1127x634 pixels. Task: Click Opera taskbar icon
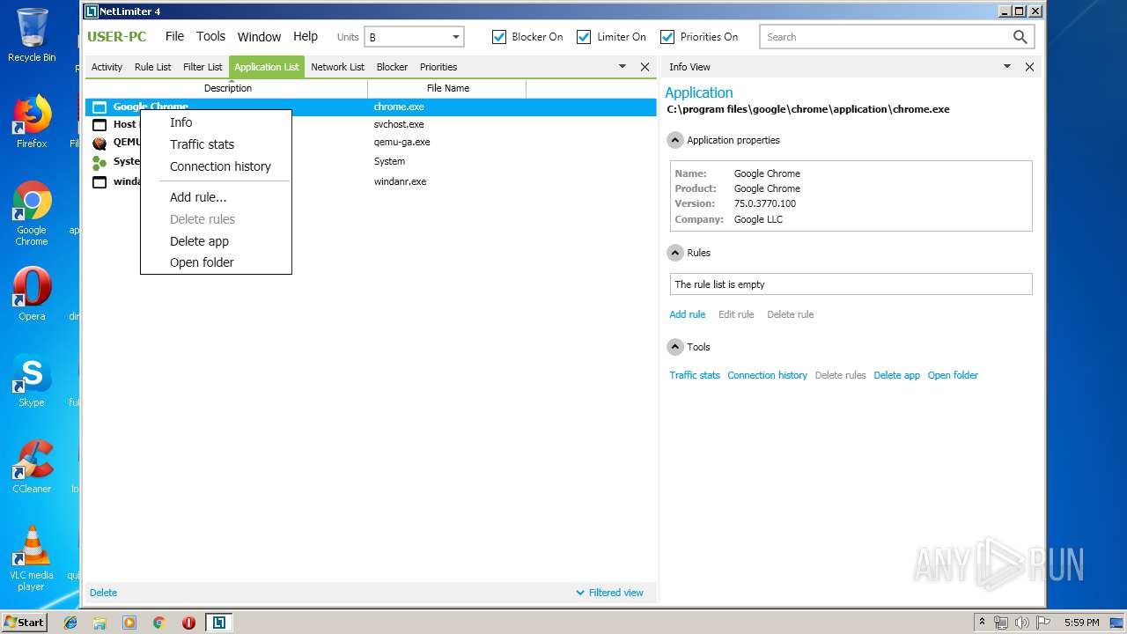188,623
